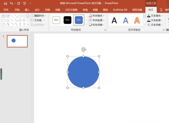
Task: Select the isosceles triangle shape
Action: tap(8, 20)
